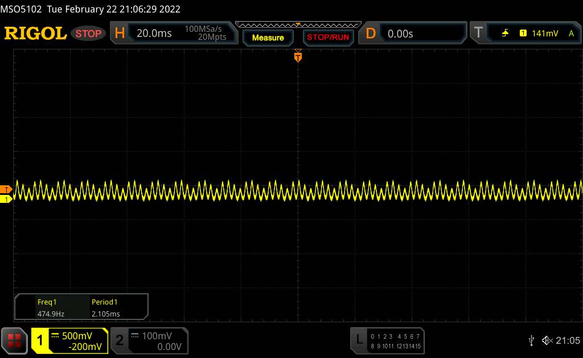Select the Freq1 measurement result
This screenshot has width=583, height=358.
click(x=50, y=308)
